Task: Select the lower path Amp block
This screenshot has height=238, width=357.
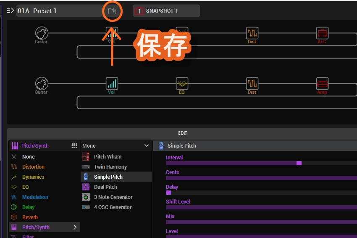Action: click(322, 83)
